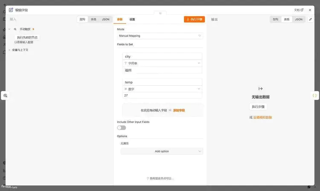Click the 无属性 text under Options

125,143
